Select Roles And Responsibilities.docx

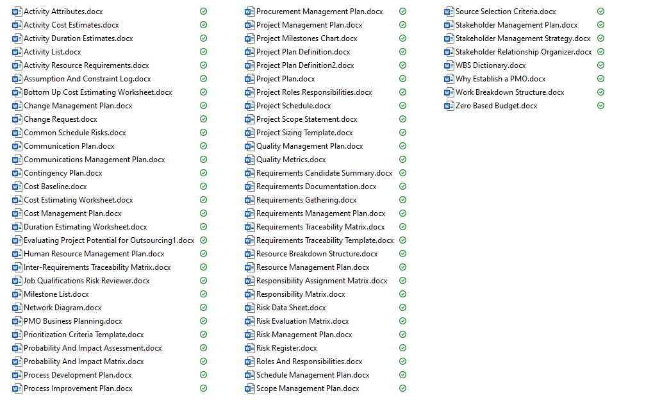click(310, 362)
